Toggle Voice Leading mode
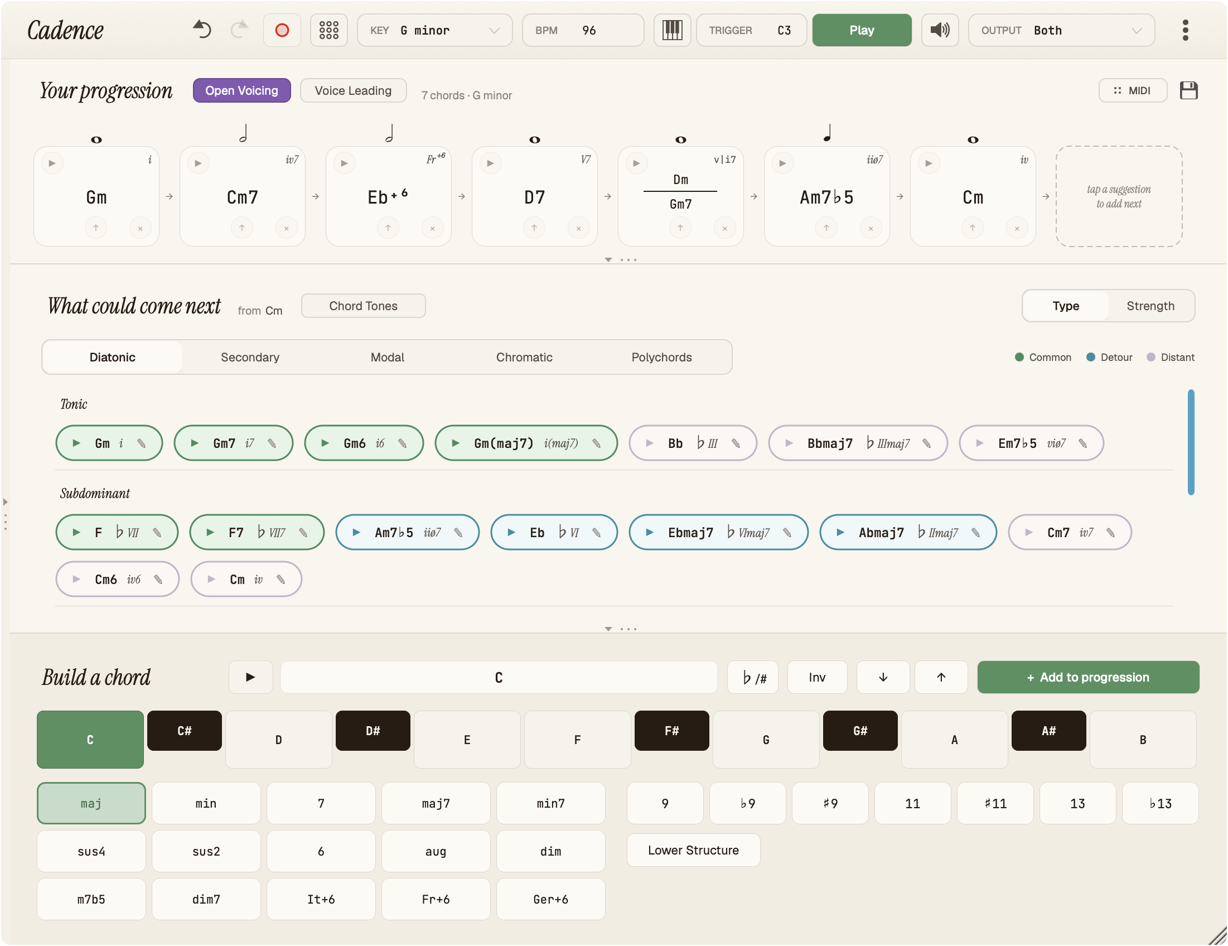 pyautogui.click(x=353, y=90)
